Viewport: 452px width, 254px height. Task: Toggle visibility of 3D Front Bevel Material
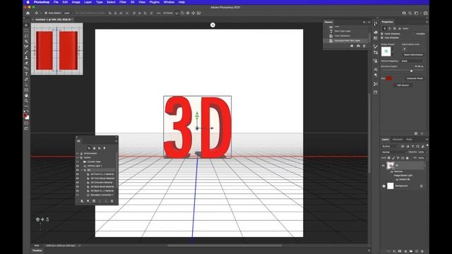[77, 179]
